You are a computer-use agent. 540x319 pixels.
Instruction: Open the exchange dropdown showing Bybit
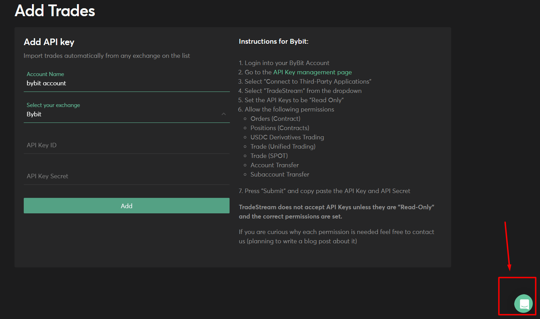(124, 114)
